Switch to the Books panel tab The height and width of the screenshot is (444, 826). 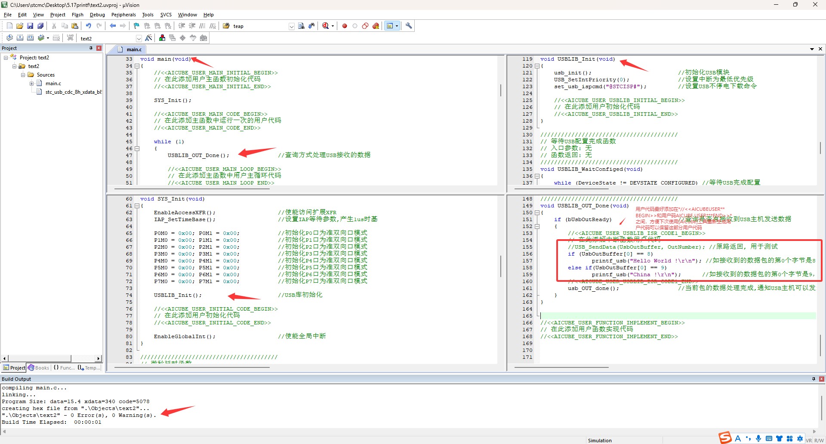pyautogui.click(x=39, y=368)
